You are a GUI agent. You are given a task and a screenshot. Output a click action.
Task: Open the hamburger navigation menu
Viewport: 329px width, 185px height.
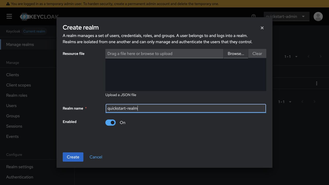click(x=9, y=16)
